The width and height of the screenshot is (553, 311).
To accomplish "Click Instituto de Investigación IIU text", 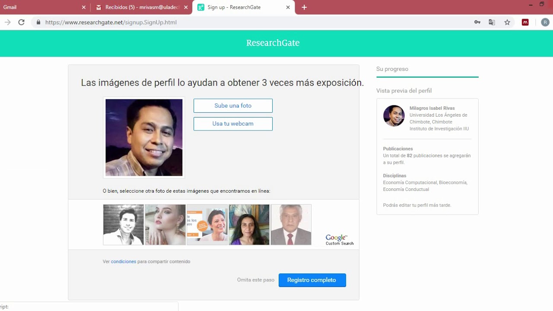I will (x=439, y=129).
